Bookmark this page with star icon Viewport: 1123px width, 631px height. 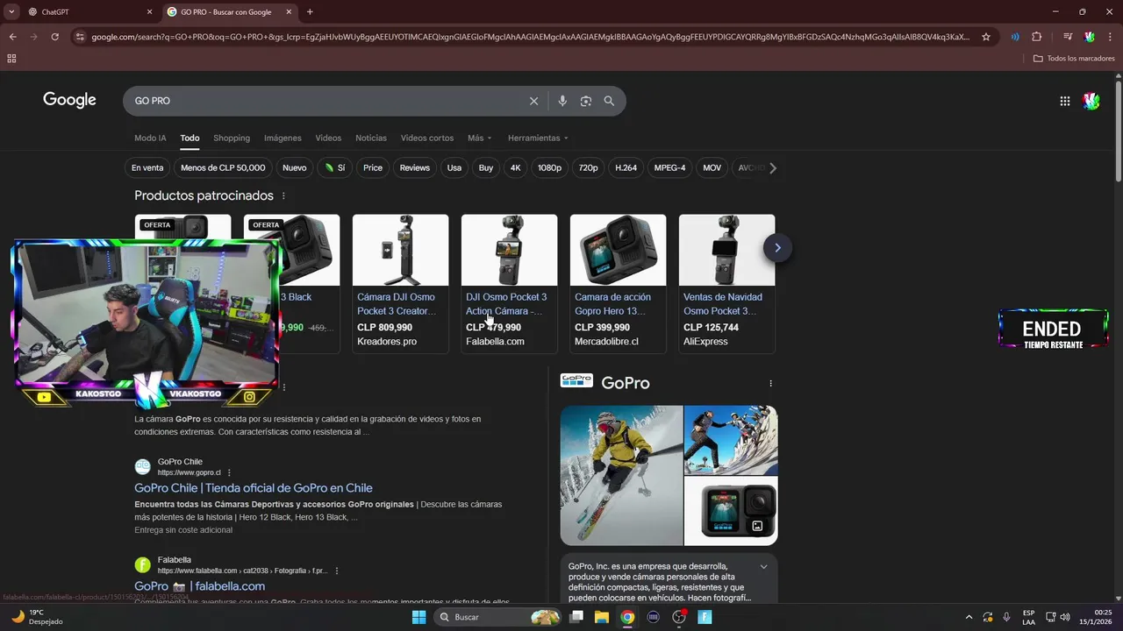coord(986,37)
